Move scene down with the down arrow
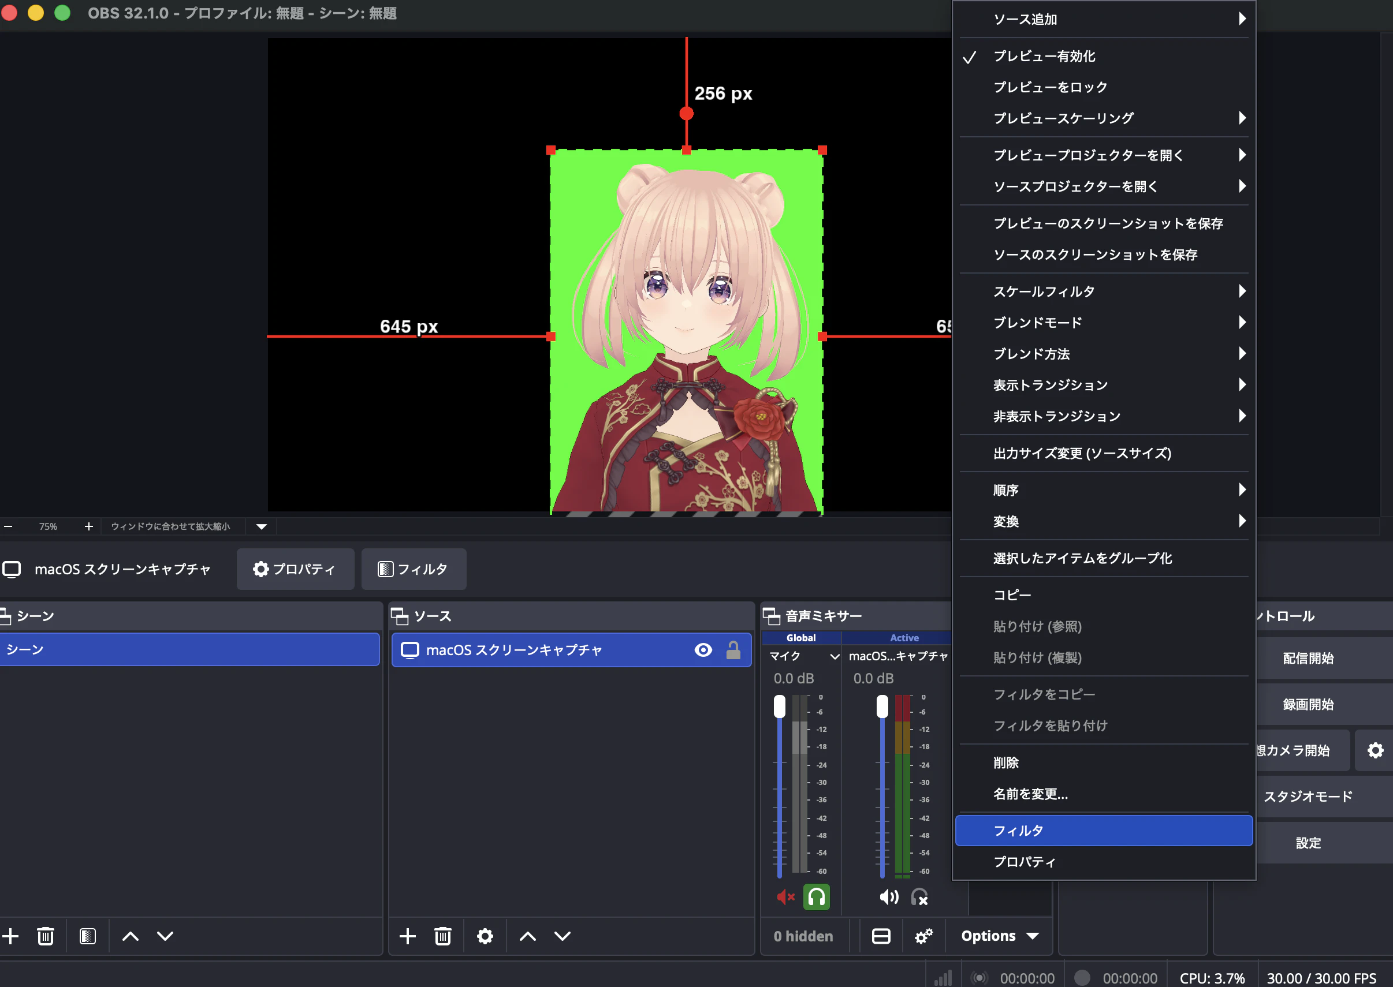This screenshot has width=1393, height=987. [165, 936]
